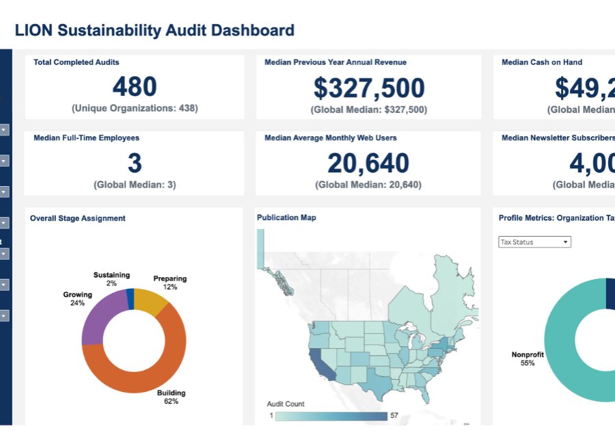Click the Unique Organizations: 438 note
Image resolution: width=615 pixels, height=431 pixels.
135,108
